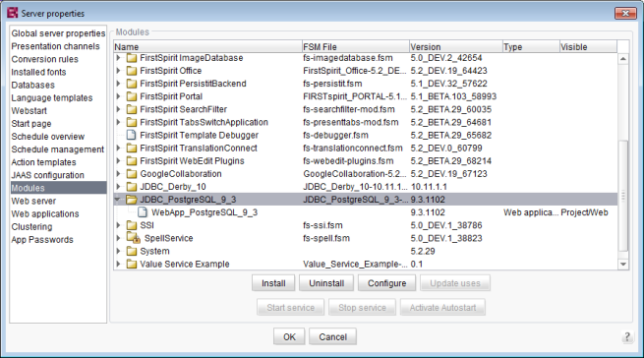The image size is (644, 358).
Task: Open Schedule management section
Action: [57, 149]
